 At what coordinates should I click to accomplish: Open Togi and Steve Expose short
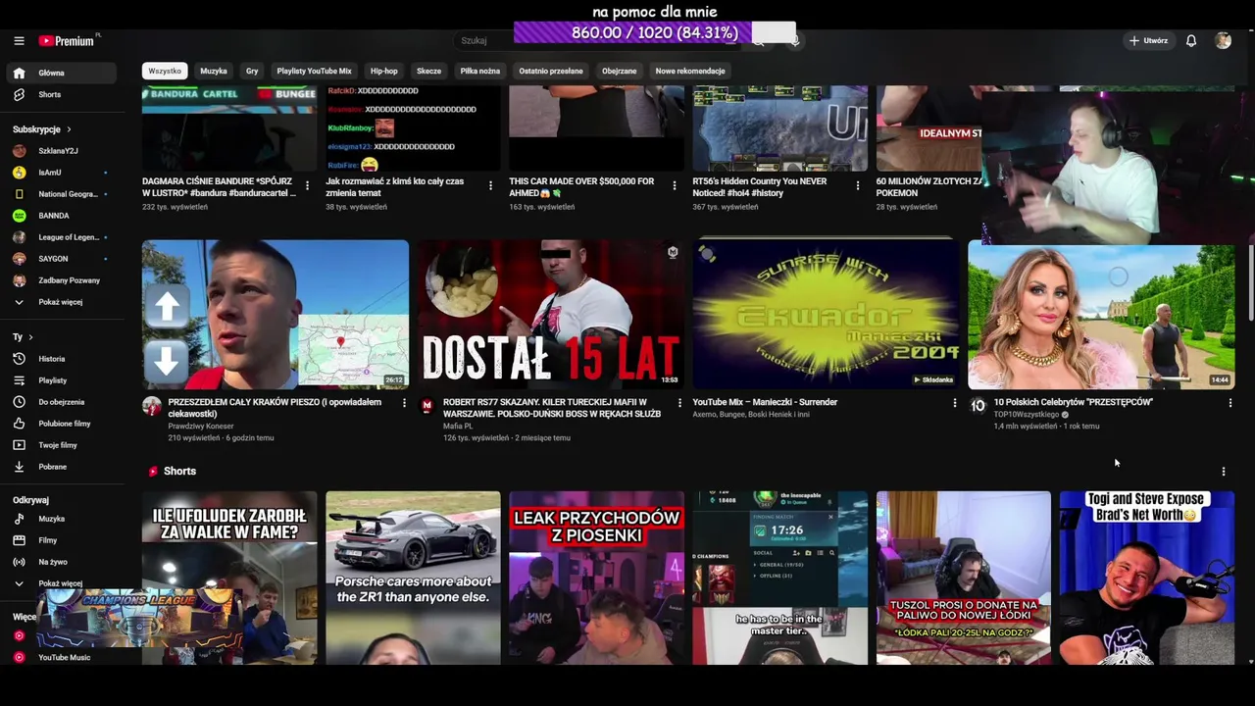point(1147,579)
